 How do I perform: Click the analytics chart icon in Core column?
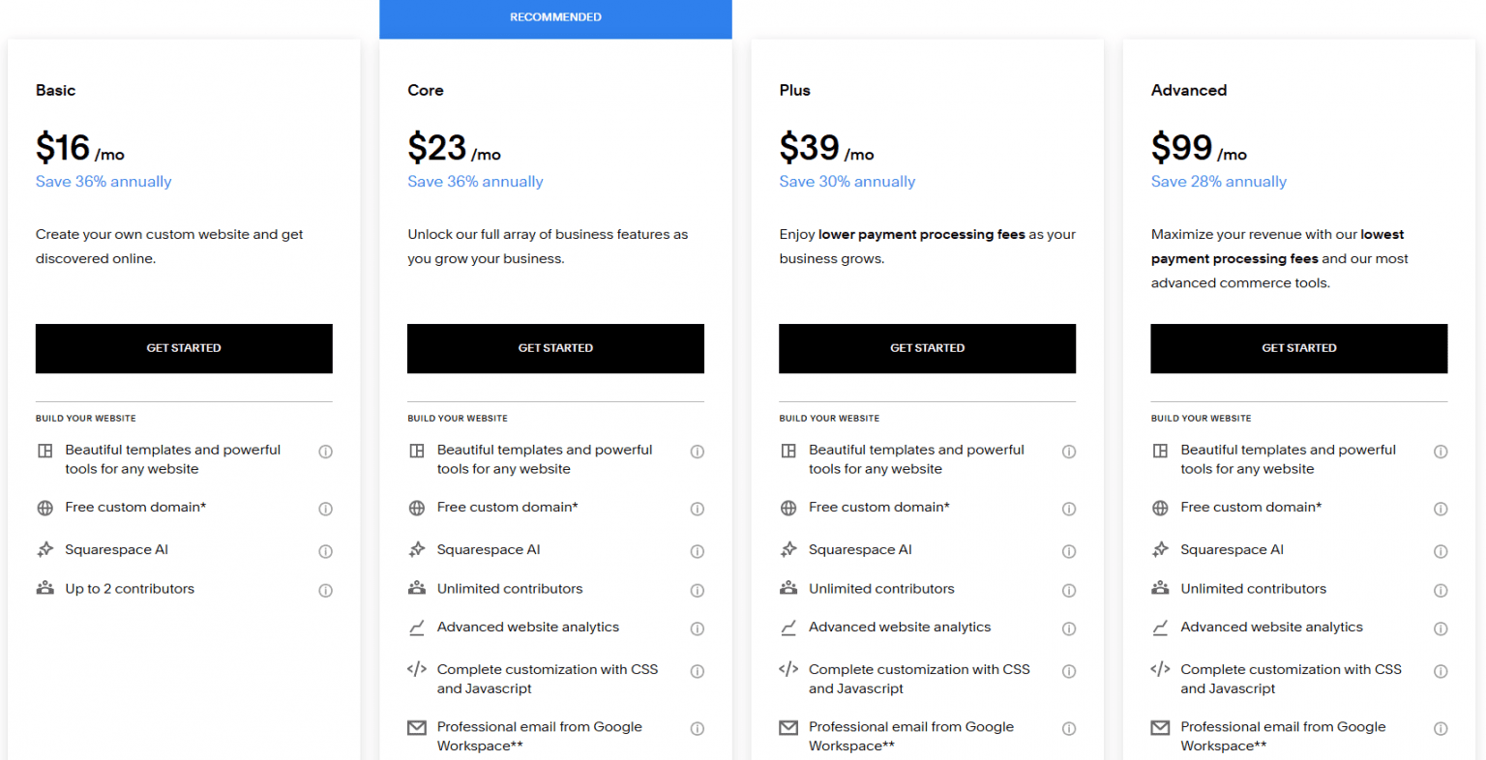tap(417, 628)
